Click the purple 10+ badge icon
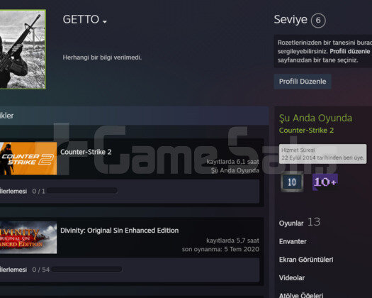This screenshot has width=372, height=298. (325, 182)
